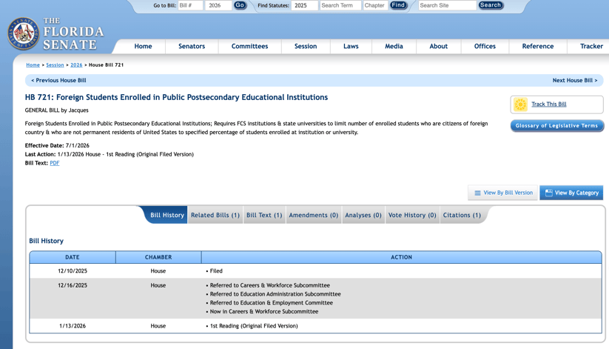Image resolution: width=609 pixels, height=349 pixels.
Task: Open the Bill Text PDF link
Action: click(x=54, y=163)
